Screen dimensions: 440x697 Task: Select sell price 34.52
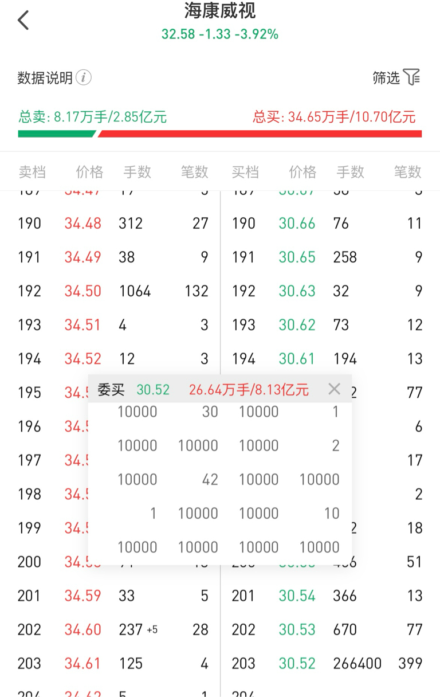coord(82,359)
